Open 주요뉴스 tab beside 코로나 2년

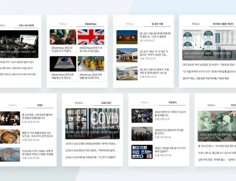(79, 103)
